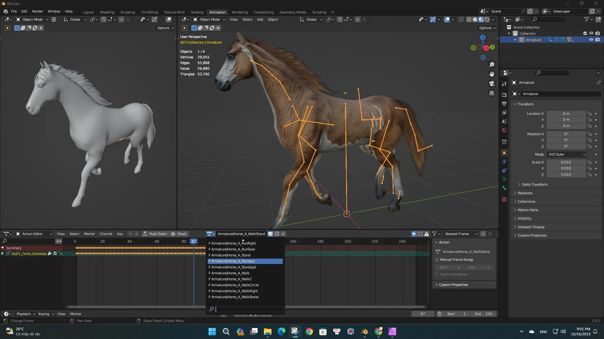604x339 pixels.
Task: Select rendered viewport shading mode
Action: pyautogui.click(x=487, y=19)
